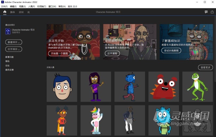This screenshot has height=137, width=216.
Task: Open the 窗口(W) menu
Action: (x=52, y=6)
